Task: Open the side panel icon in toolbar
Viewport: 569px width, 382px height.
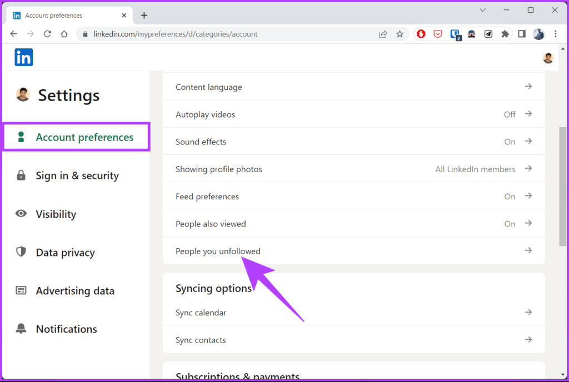Action: point(522,34)
